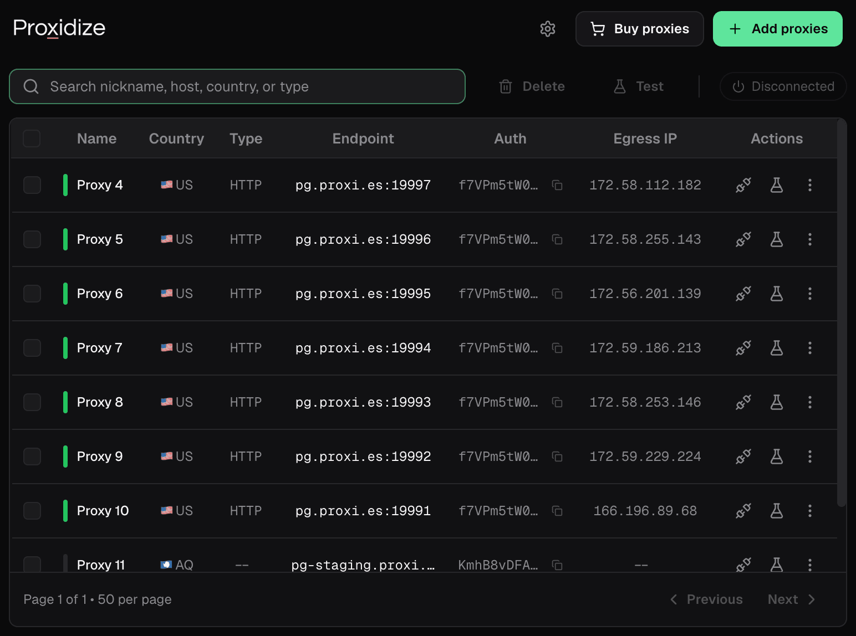856x636 pixels.
Task: Select the Proxy 8 row checkbox
Action: click(x=32, y=402)
